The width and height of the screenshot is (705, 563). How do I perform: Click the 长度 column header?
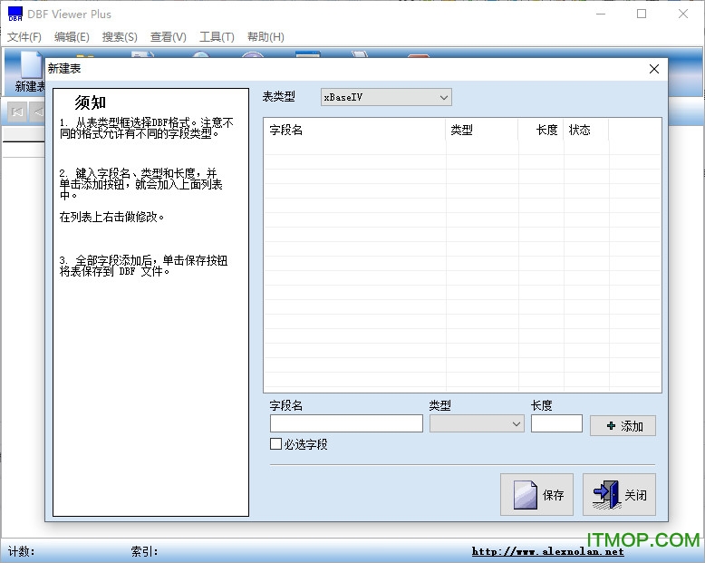[540, 130]
